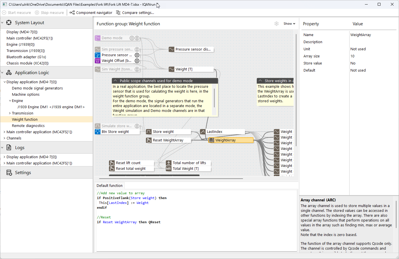Click the Component navigator toolbar icon
The height and width of the screenshot is (259, 399).
pyautogui.click(x=72, y=12)
